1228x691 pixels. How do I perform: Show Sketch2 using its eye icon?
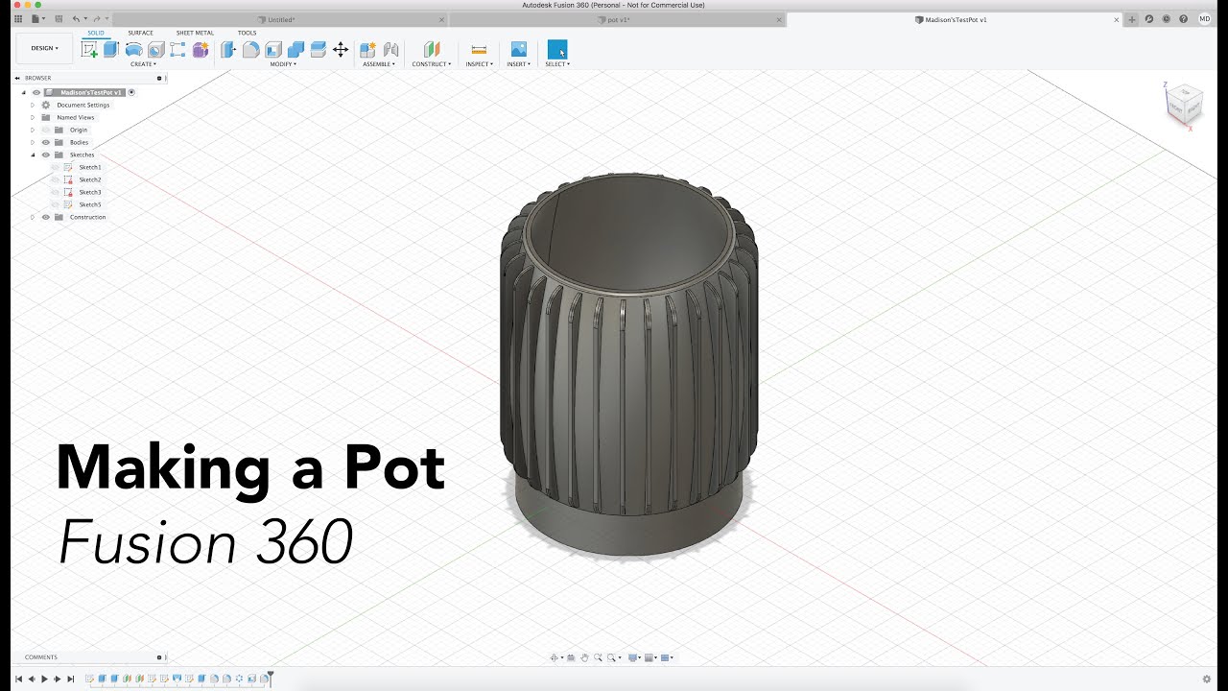pos(56,179)
